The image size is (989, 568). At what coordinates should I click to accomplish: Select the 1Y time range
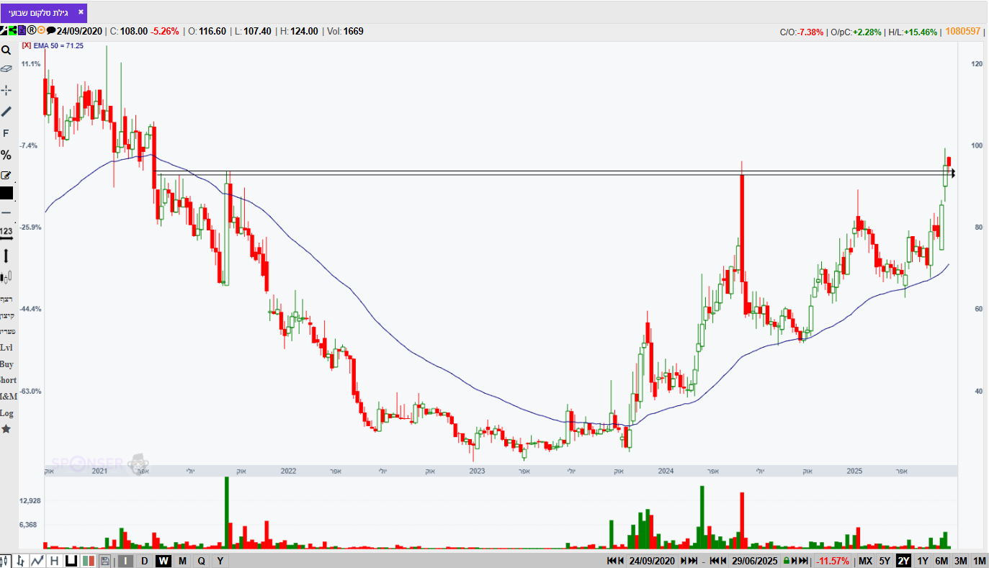pos(923,561)
